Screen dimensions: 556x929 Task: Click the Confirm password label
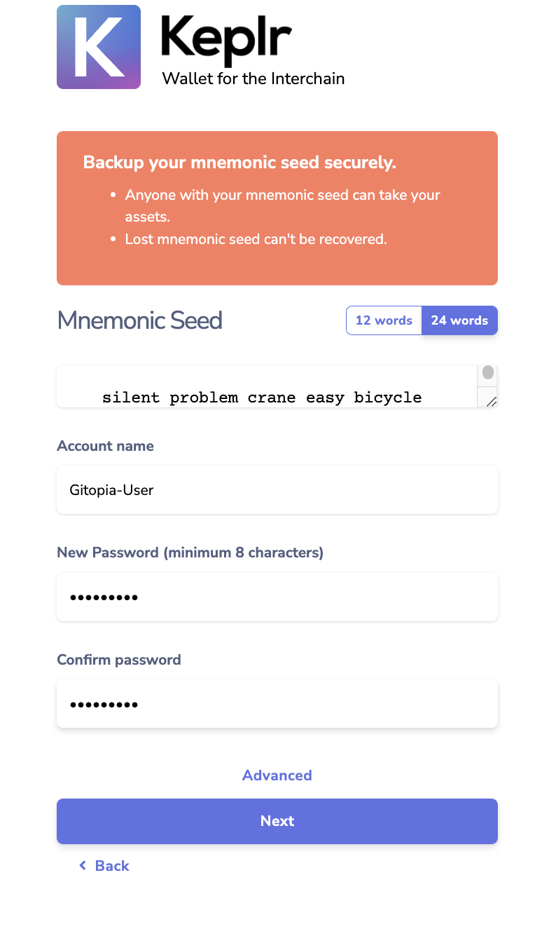point(119,660)
